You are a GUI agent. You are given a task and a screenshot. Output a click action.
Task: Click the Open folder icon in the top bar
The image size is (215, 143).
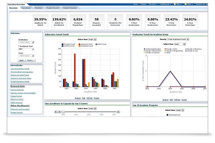click(x=186, y=4)
